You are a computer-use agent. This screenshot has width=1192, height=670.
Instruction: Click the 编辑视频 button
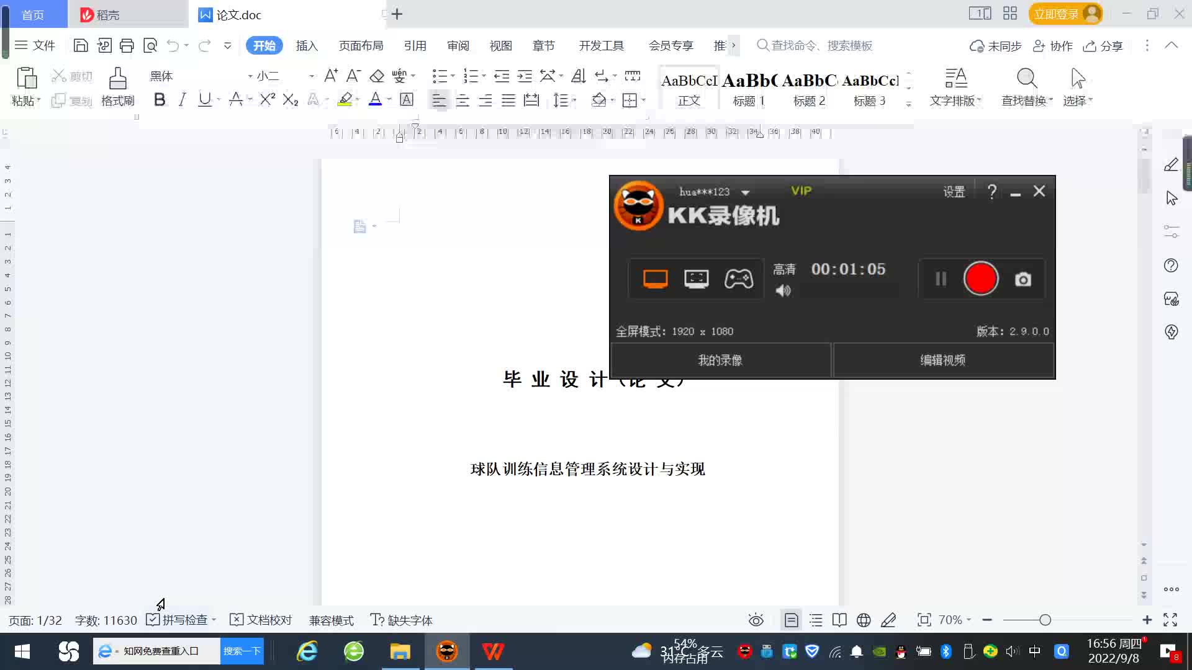point(942,360)
